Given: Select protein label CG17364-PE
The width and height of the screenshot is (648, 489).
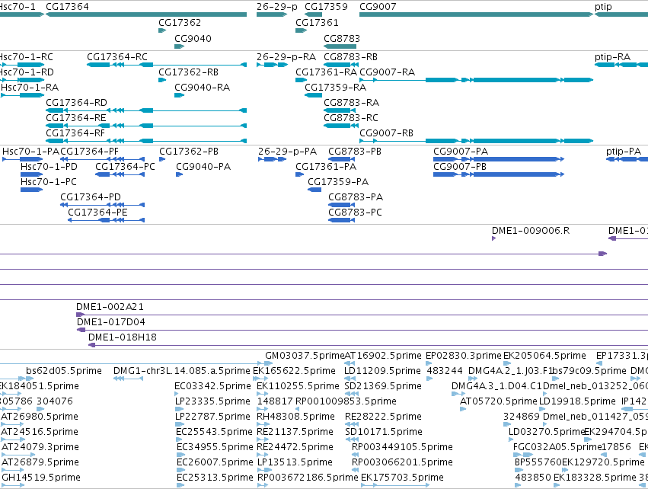Looking at the screenshot, I should click(x=97, y=213).
